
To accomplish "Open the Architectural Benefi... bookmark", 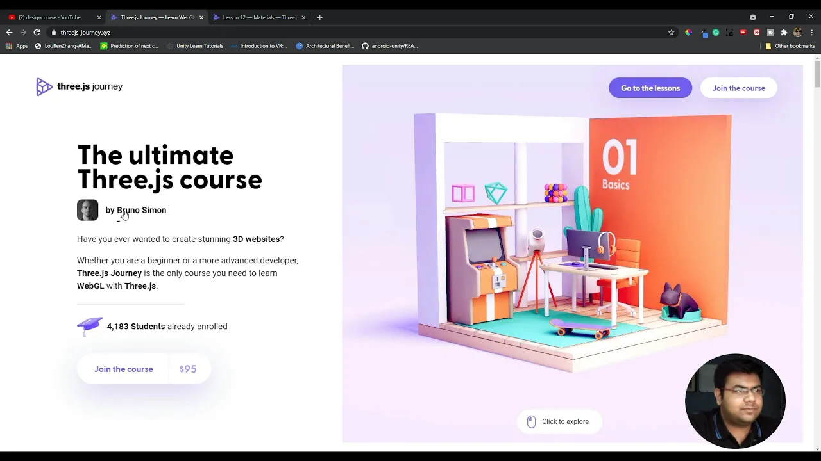I will click(325, 46).
